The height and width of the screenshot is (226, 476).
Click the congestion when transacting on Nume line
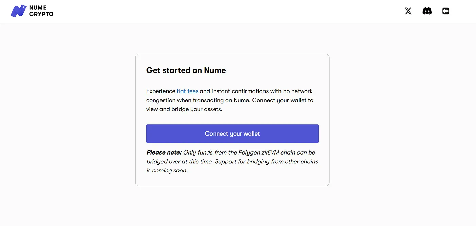coord(198,100)
